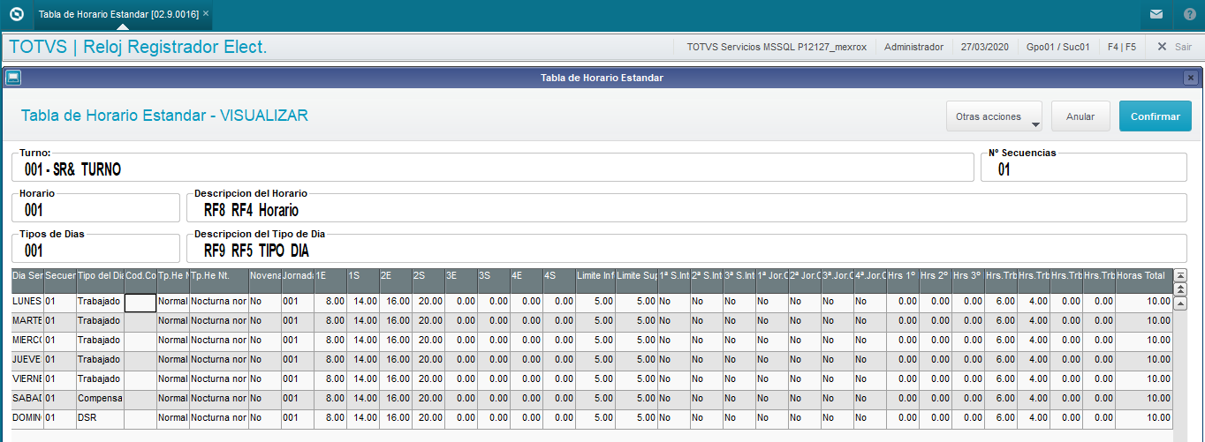Close the Tabla de Horario Estandar dialog

1191,78
